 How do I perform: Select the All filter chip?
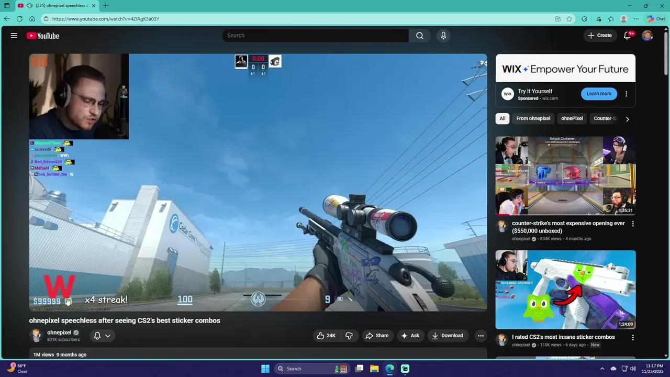point(502,118)
